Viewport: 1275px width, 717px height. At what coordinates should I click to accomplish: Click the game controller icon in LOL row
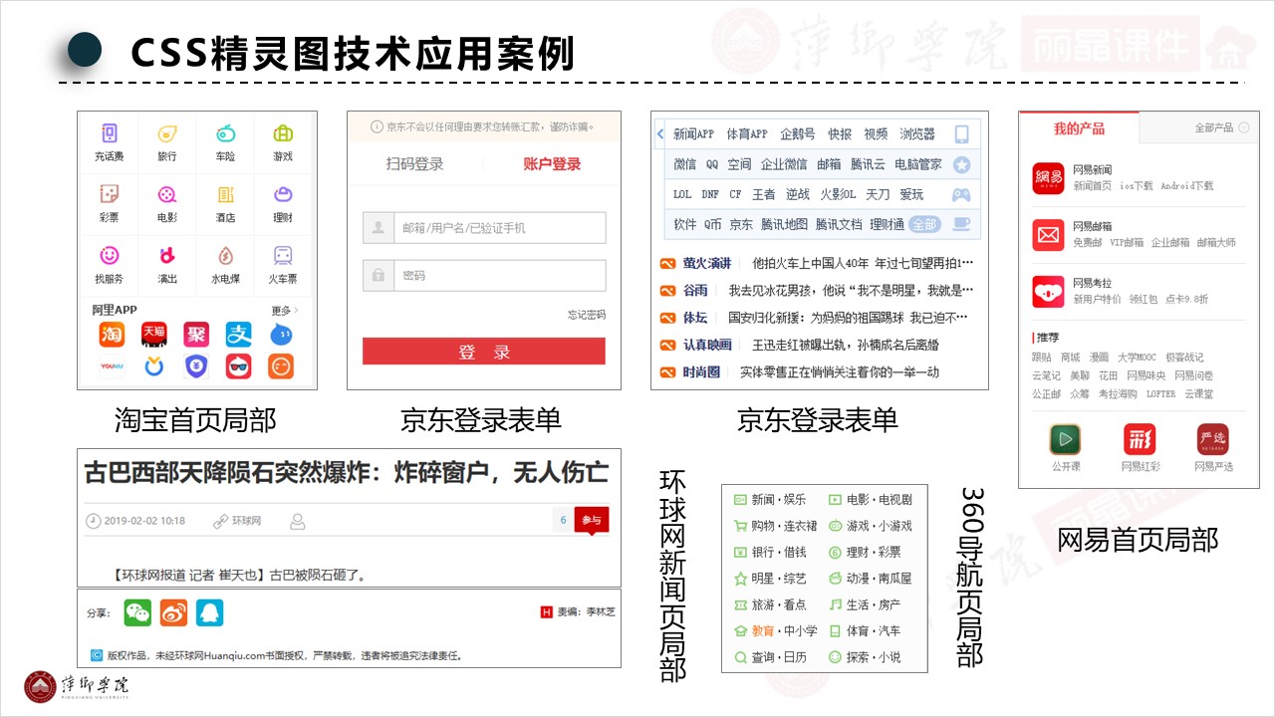click(961, 194)
